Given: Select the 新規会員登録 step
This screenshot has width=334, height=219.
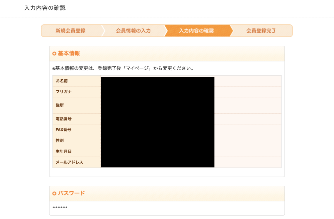Looking at the screenshot, I should [70, 31].
